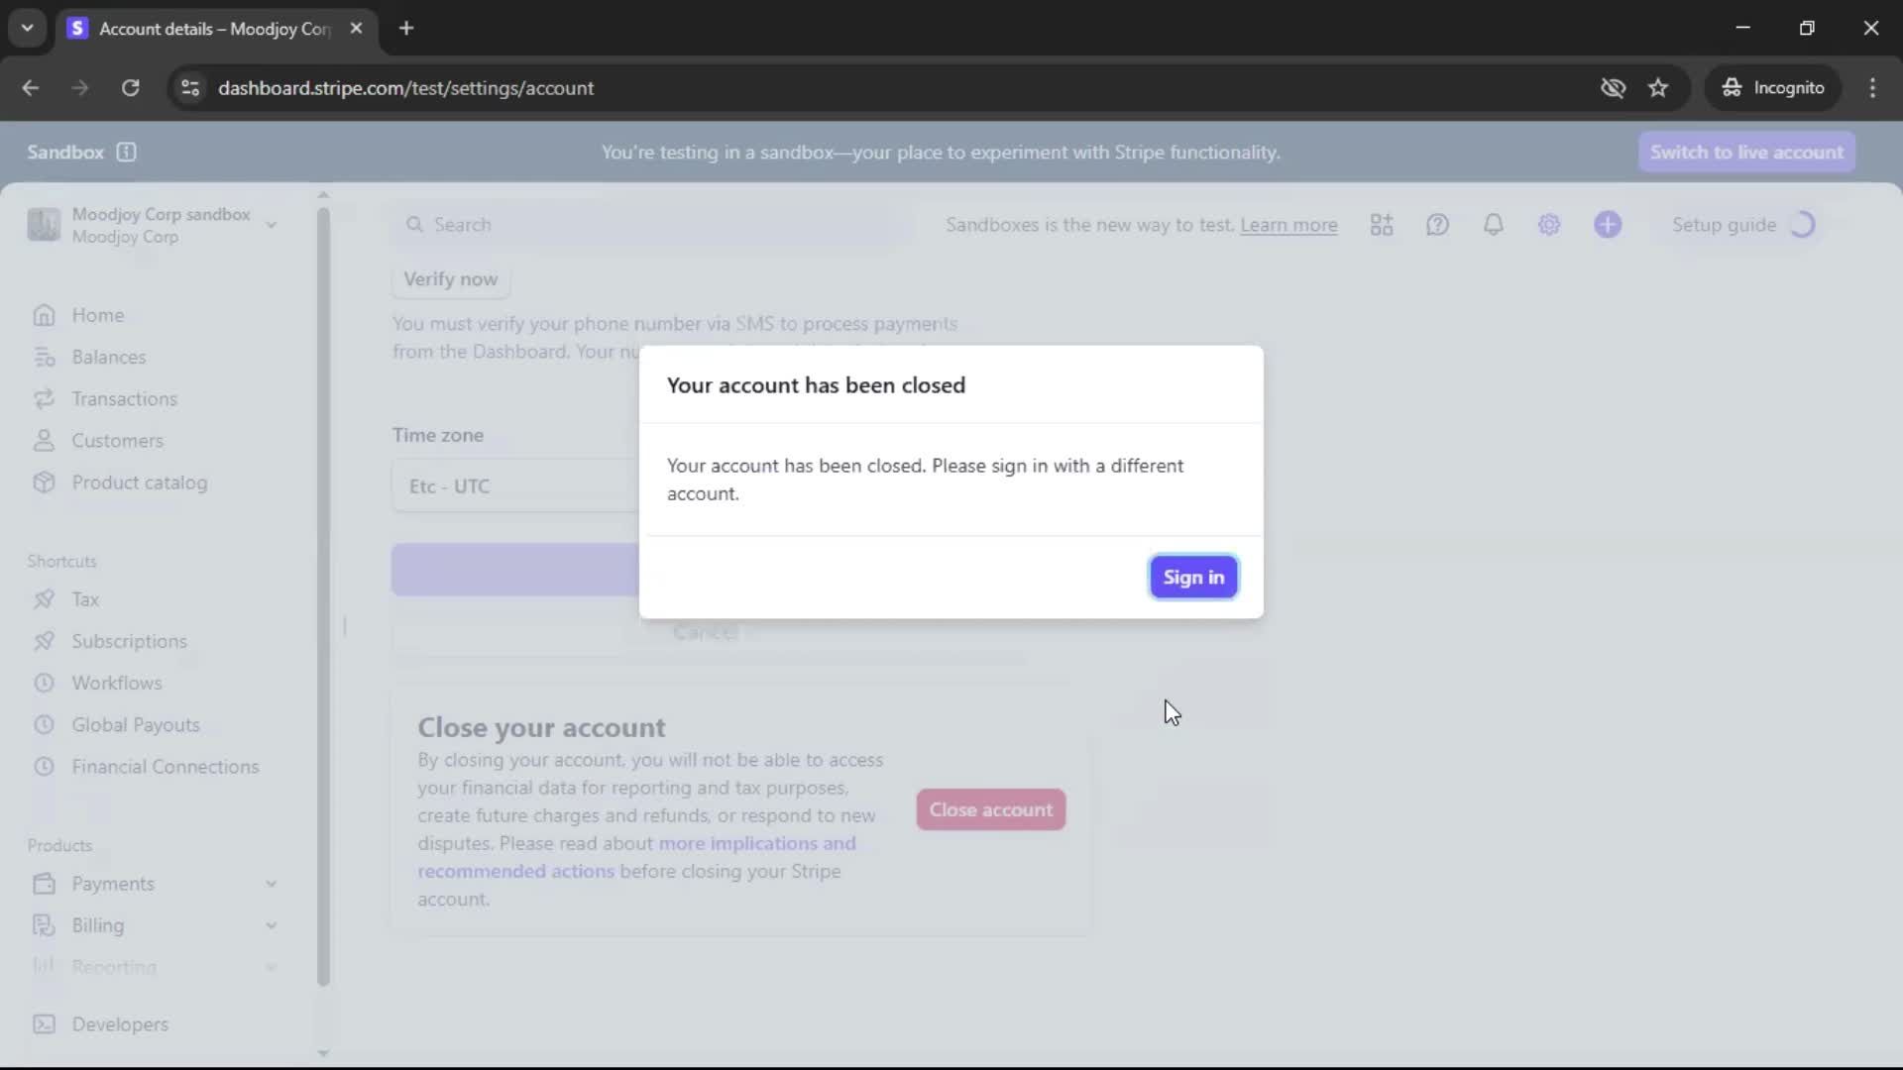Open site information icon in address bar
This screenshot has width=1903, height=1070.
[189, 88]
